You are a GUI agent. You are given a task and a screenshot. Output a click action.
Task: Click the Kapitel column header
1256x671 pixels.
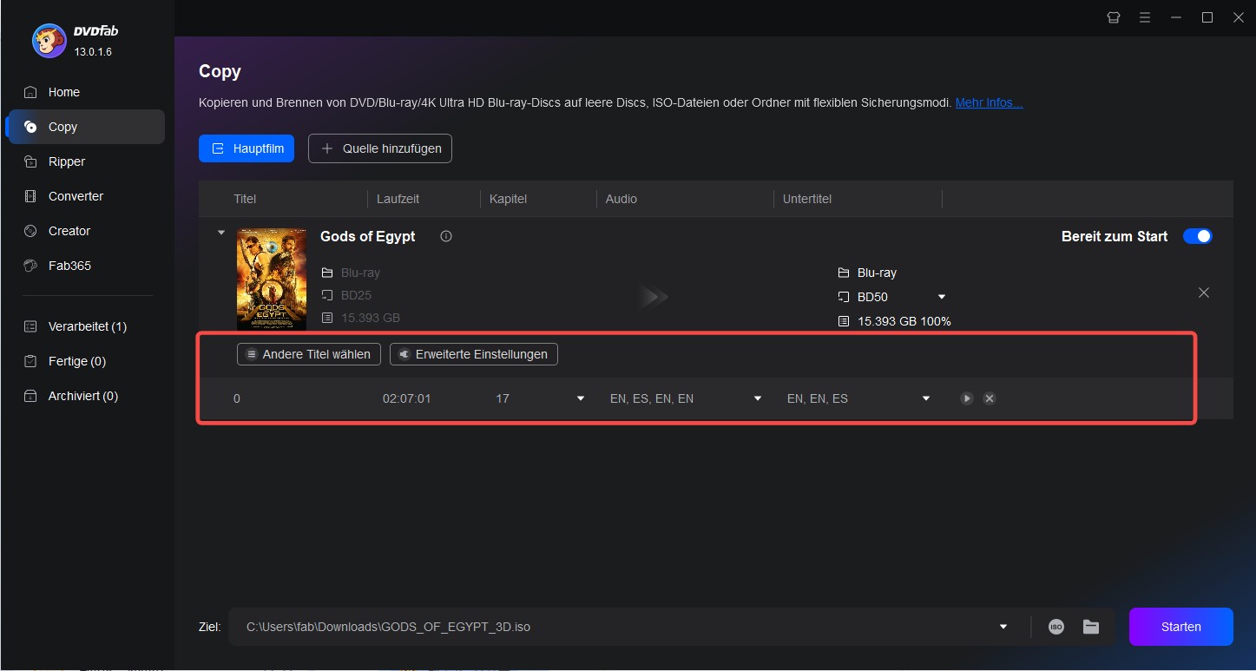[x=509, y=199]
